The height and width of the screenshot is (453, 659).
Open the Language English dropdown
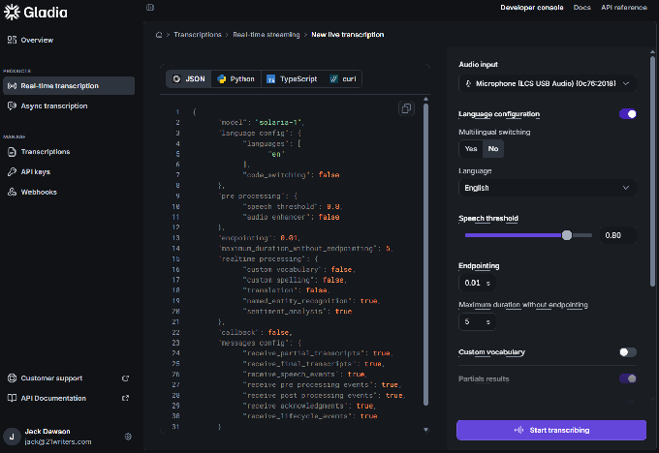[x=548, y=188]
